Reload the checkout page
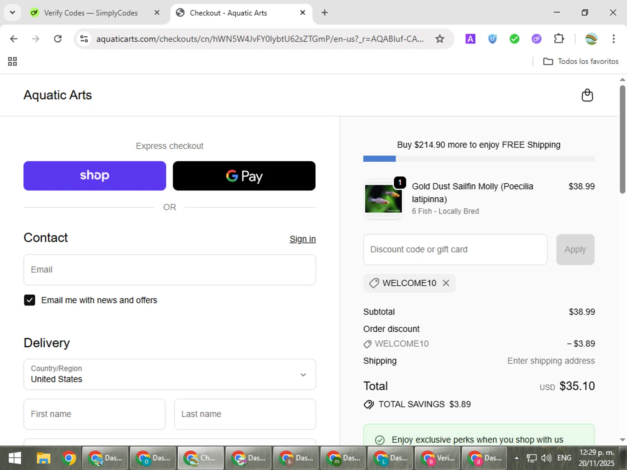This screenshot has width=627, height=470. [58, 39]
